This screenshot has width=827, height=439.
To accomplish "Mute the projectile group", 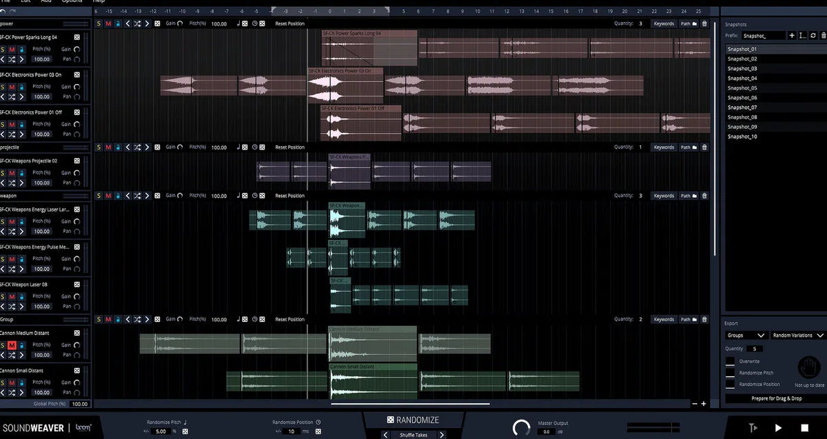I will click(108, 147).
